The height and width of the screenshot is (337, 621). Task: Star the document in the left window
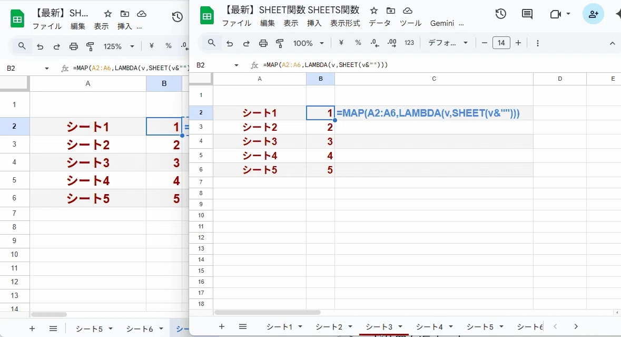click(x=108, y=14)
